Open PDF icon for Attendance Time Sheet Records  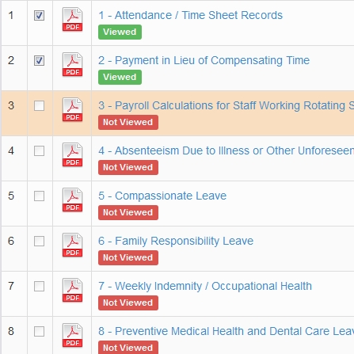(x=72, y=20)
